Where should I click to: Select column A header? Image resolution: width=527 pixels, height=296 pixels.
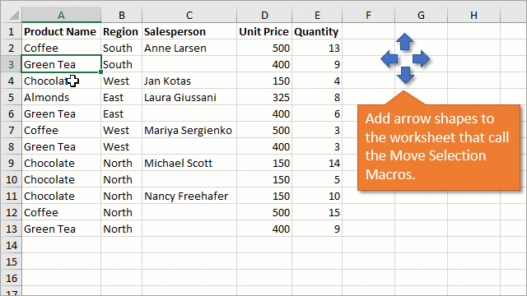[61, 15]
